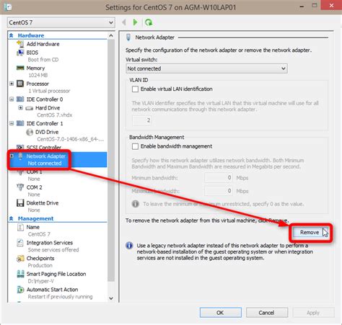Expand the Processor tree node
This screenshot has width=342, height=325.
(x=12, y=84)
